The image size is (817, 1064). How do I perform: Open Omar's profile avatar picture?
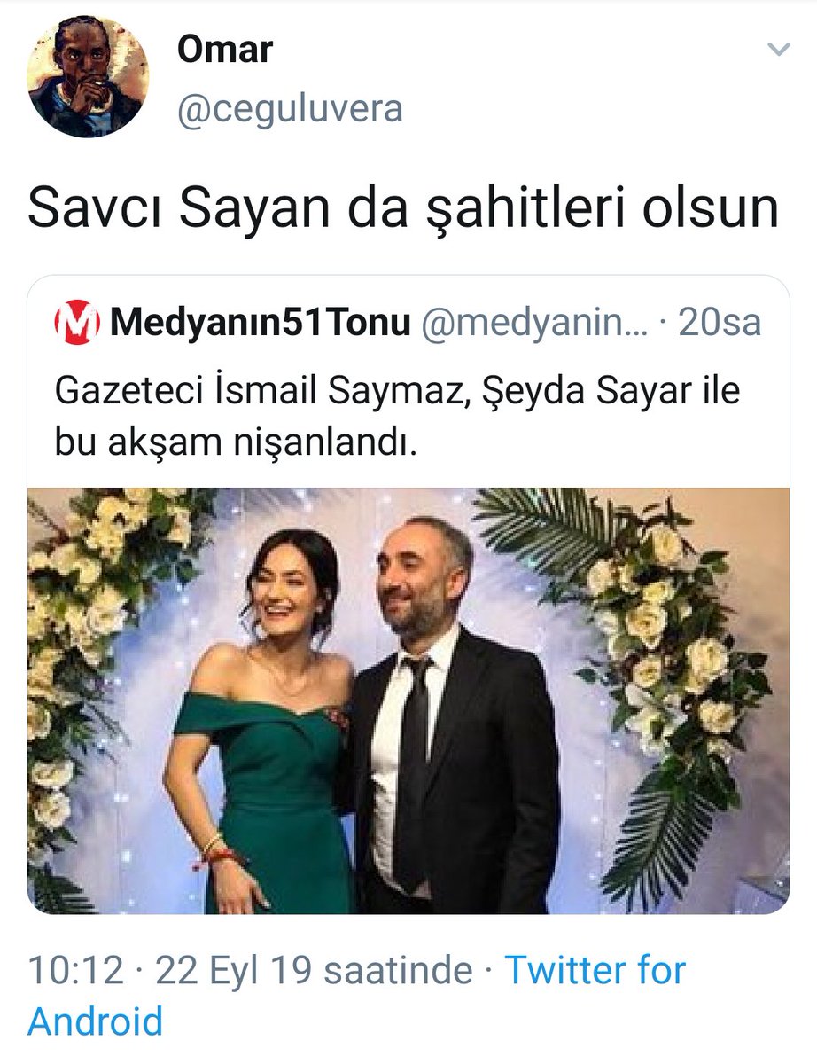click(89, 77)
